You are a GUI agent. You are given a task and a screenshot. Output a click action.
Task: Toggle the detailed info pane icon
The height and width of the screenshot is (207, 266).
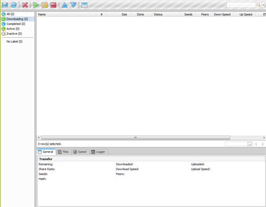point(84,5)
